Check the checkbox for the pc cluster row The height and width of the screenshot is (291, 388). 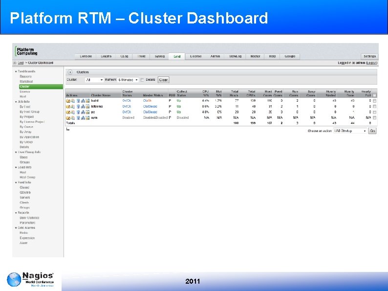click(374, 112)
